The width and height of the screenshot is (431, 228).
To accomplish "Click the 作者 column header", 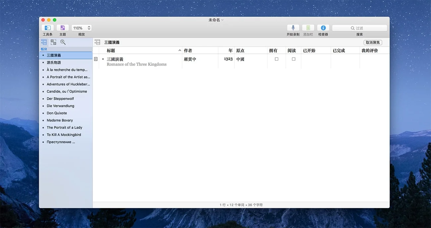I will (188, 51).
